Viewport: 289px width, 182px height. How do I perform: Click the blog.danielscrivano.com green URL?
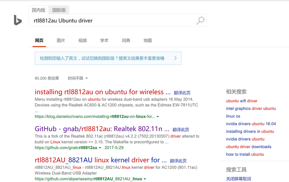(x=95, y=117)
